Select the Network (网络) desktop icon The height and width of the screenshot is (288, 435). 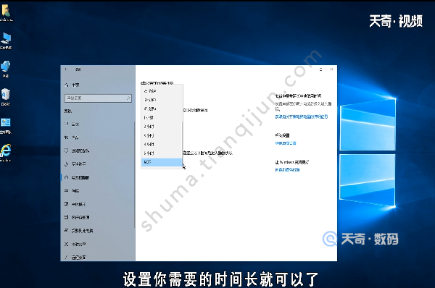(x=6, y=69)
